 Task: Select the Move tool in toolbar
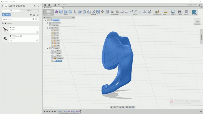click(103, 12)
